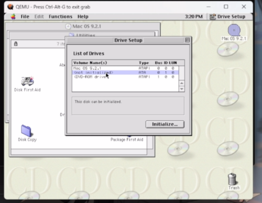Open the Apple menu icon
Image resolution: width=262 pixels, height=203 pixels.
click(13, 17)
